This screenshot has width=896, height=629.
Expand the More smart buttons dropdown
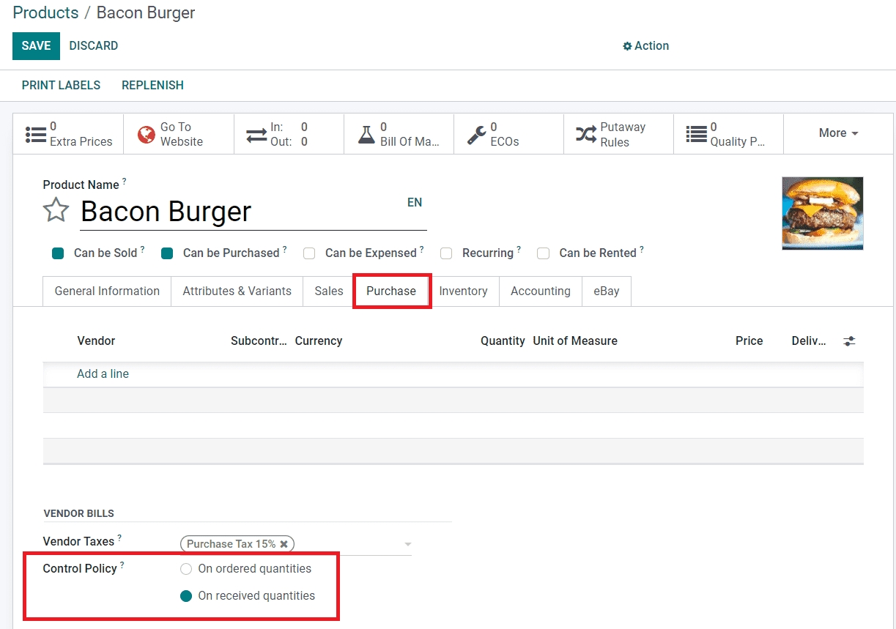[x=838, y=133]
